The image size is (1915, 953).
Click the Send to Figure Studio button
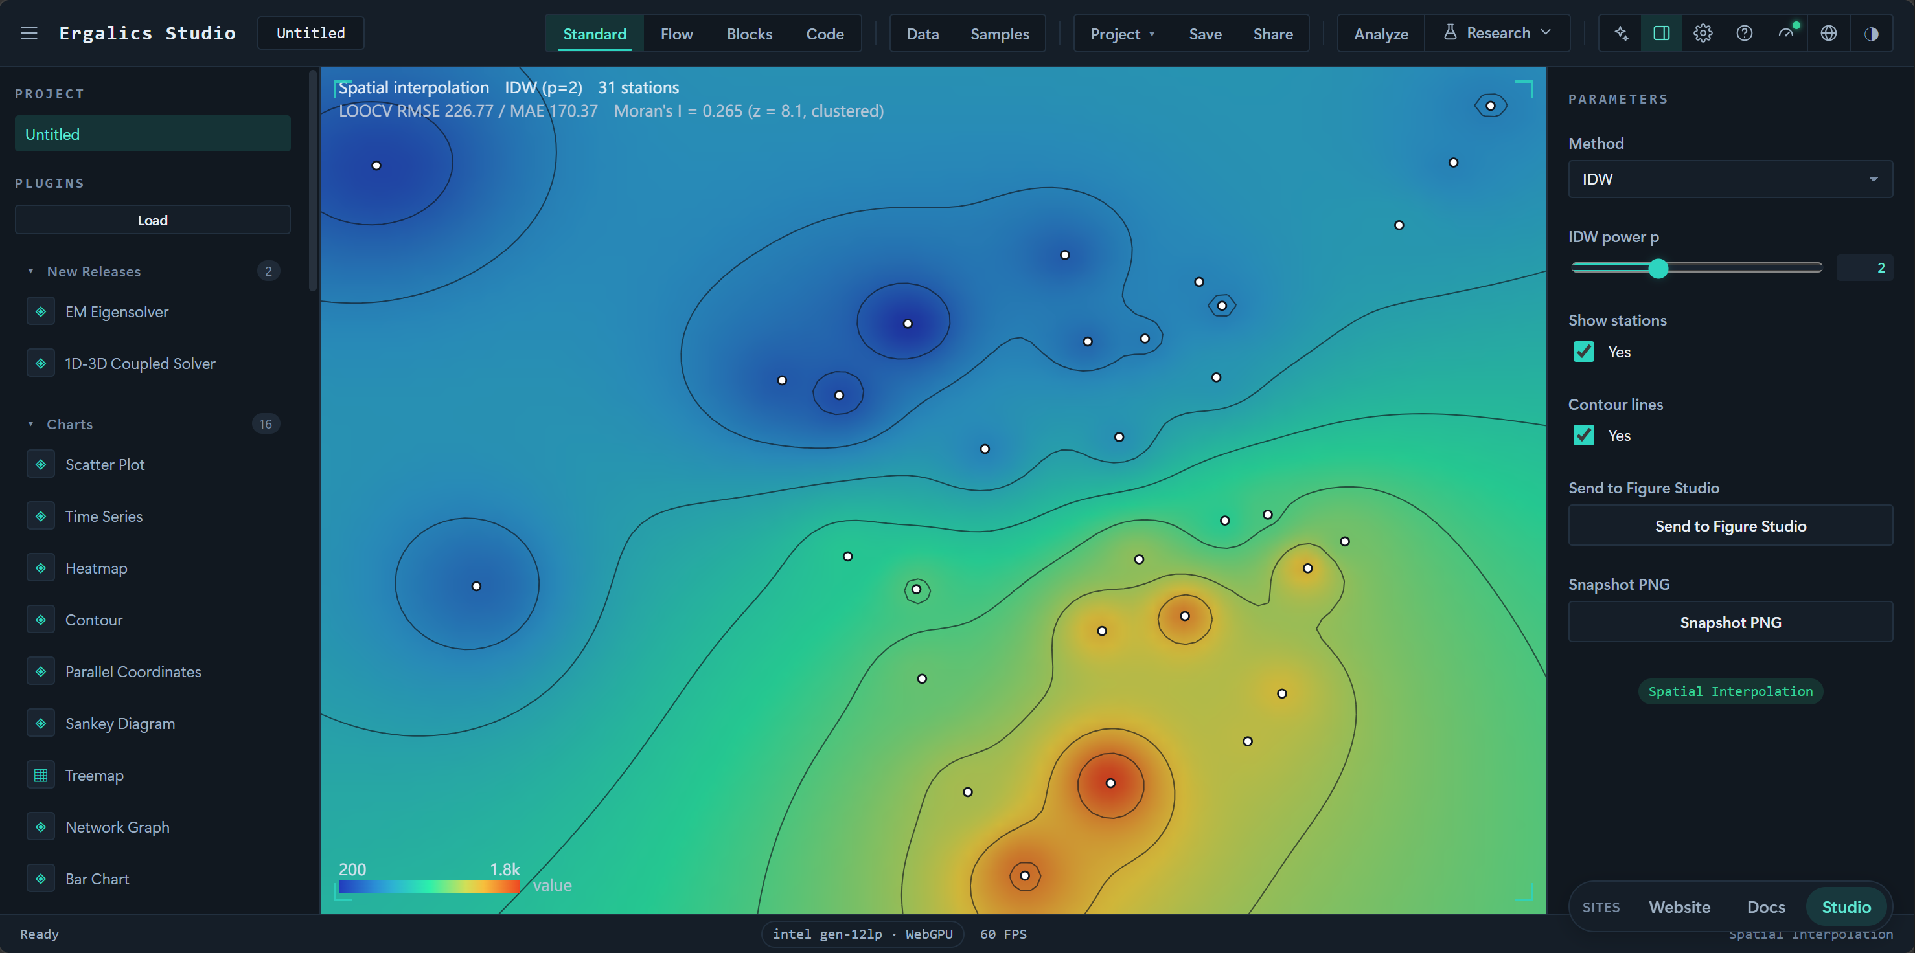[1730, 526]
